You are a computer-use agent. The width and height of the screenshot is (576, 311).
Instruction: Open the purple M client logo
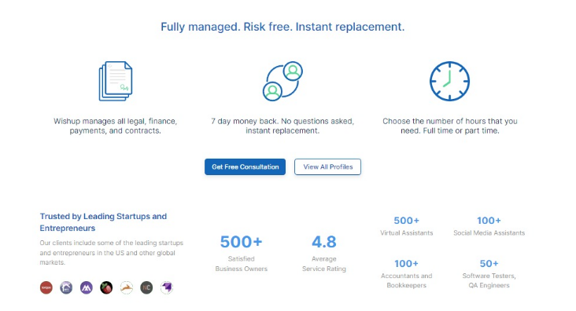coord(87,287)
